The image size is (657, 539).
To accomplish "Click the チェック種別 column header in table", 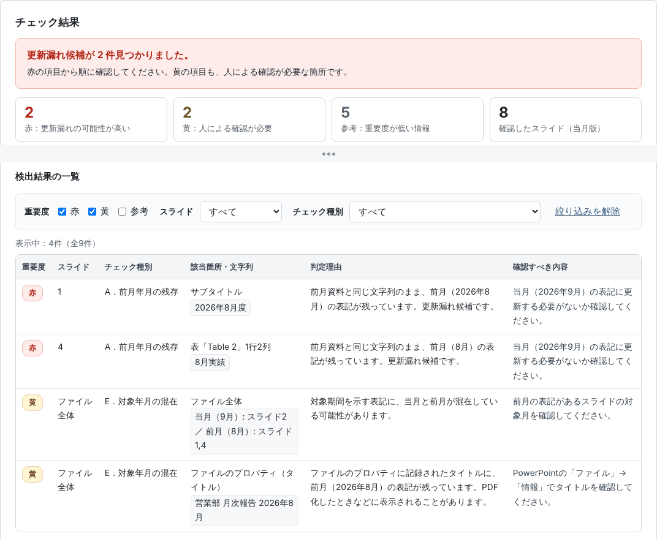I will coord(128,267).
